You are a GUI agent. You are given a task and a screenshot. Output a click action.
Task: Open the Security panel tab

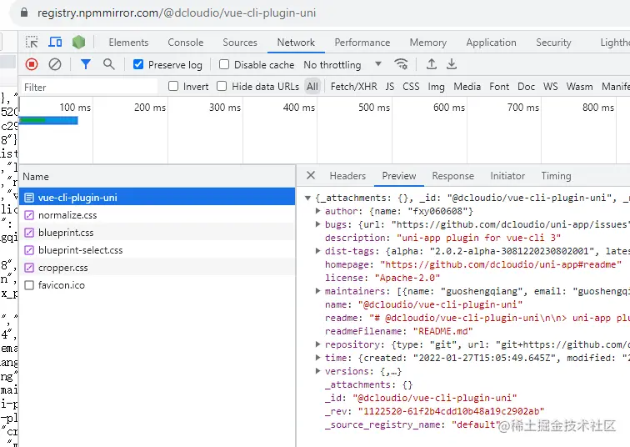click(x=553, y=43)
